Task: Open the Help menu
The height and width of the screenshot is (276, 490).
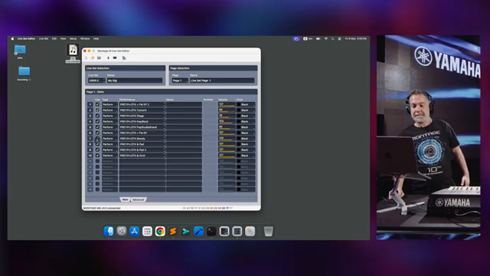Action: click(x=96, y=39)
